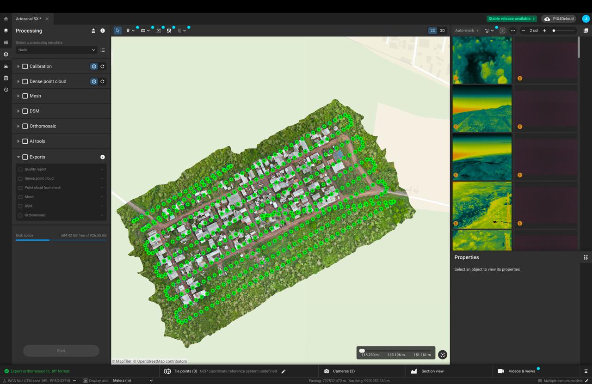
Task: Enable the Orthomosaic step checkbox
Action: coord(25,126)
